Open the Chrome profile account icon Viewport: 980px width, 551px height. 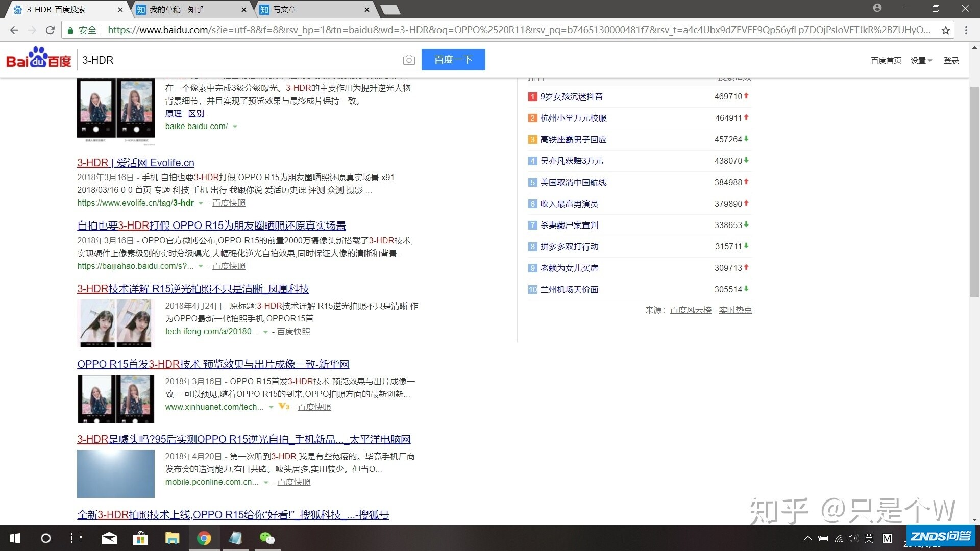[x=877, y=8]
